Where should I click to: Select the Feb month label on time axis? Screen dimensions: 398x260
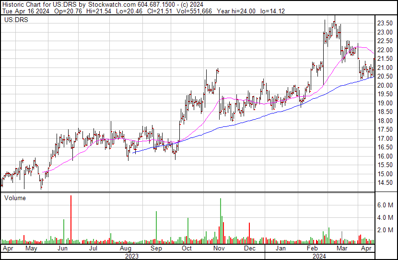coord(313,249)
